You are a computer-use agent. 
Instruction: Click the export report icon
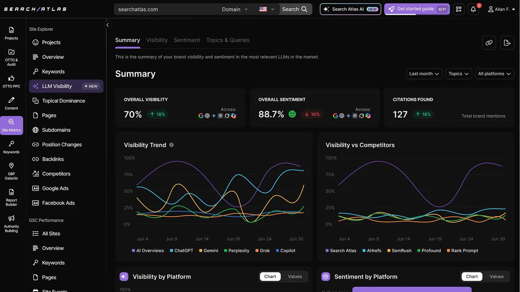pos(507,43)
